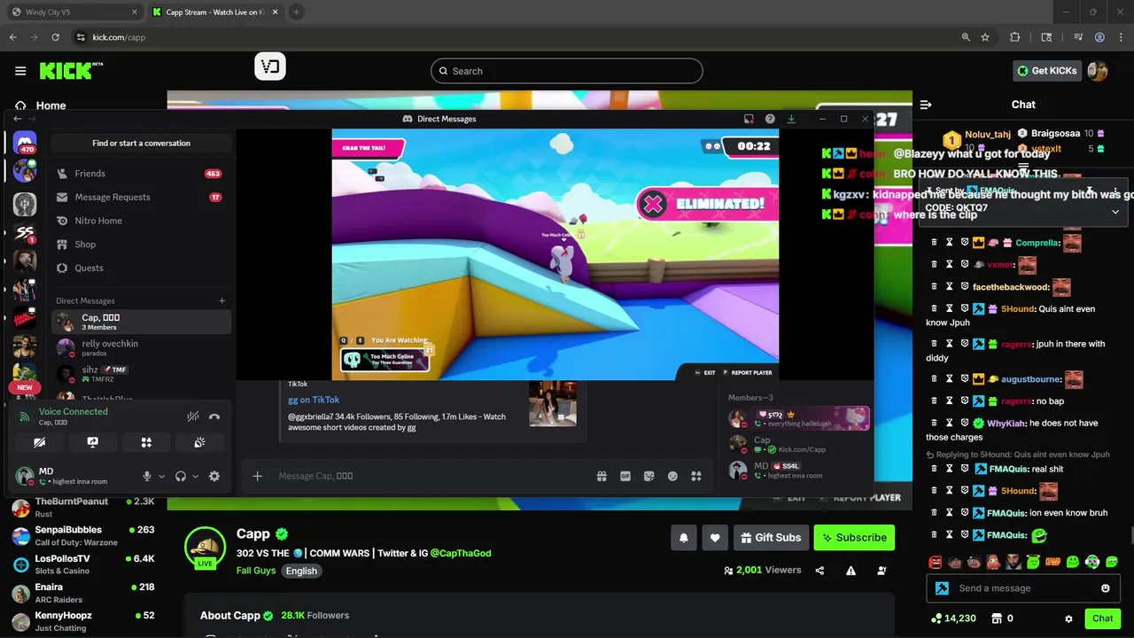The height and width of the screenshot is (638, 1134).
Task: Collapse the Kick chat panel
Action: point(926,105)
